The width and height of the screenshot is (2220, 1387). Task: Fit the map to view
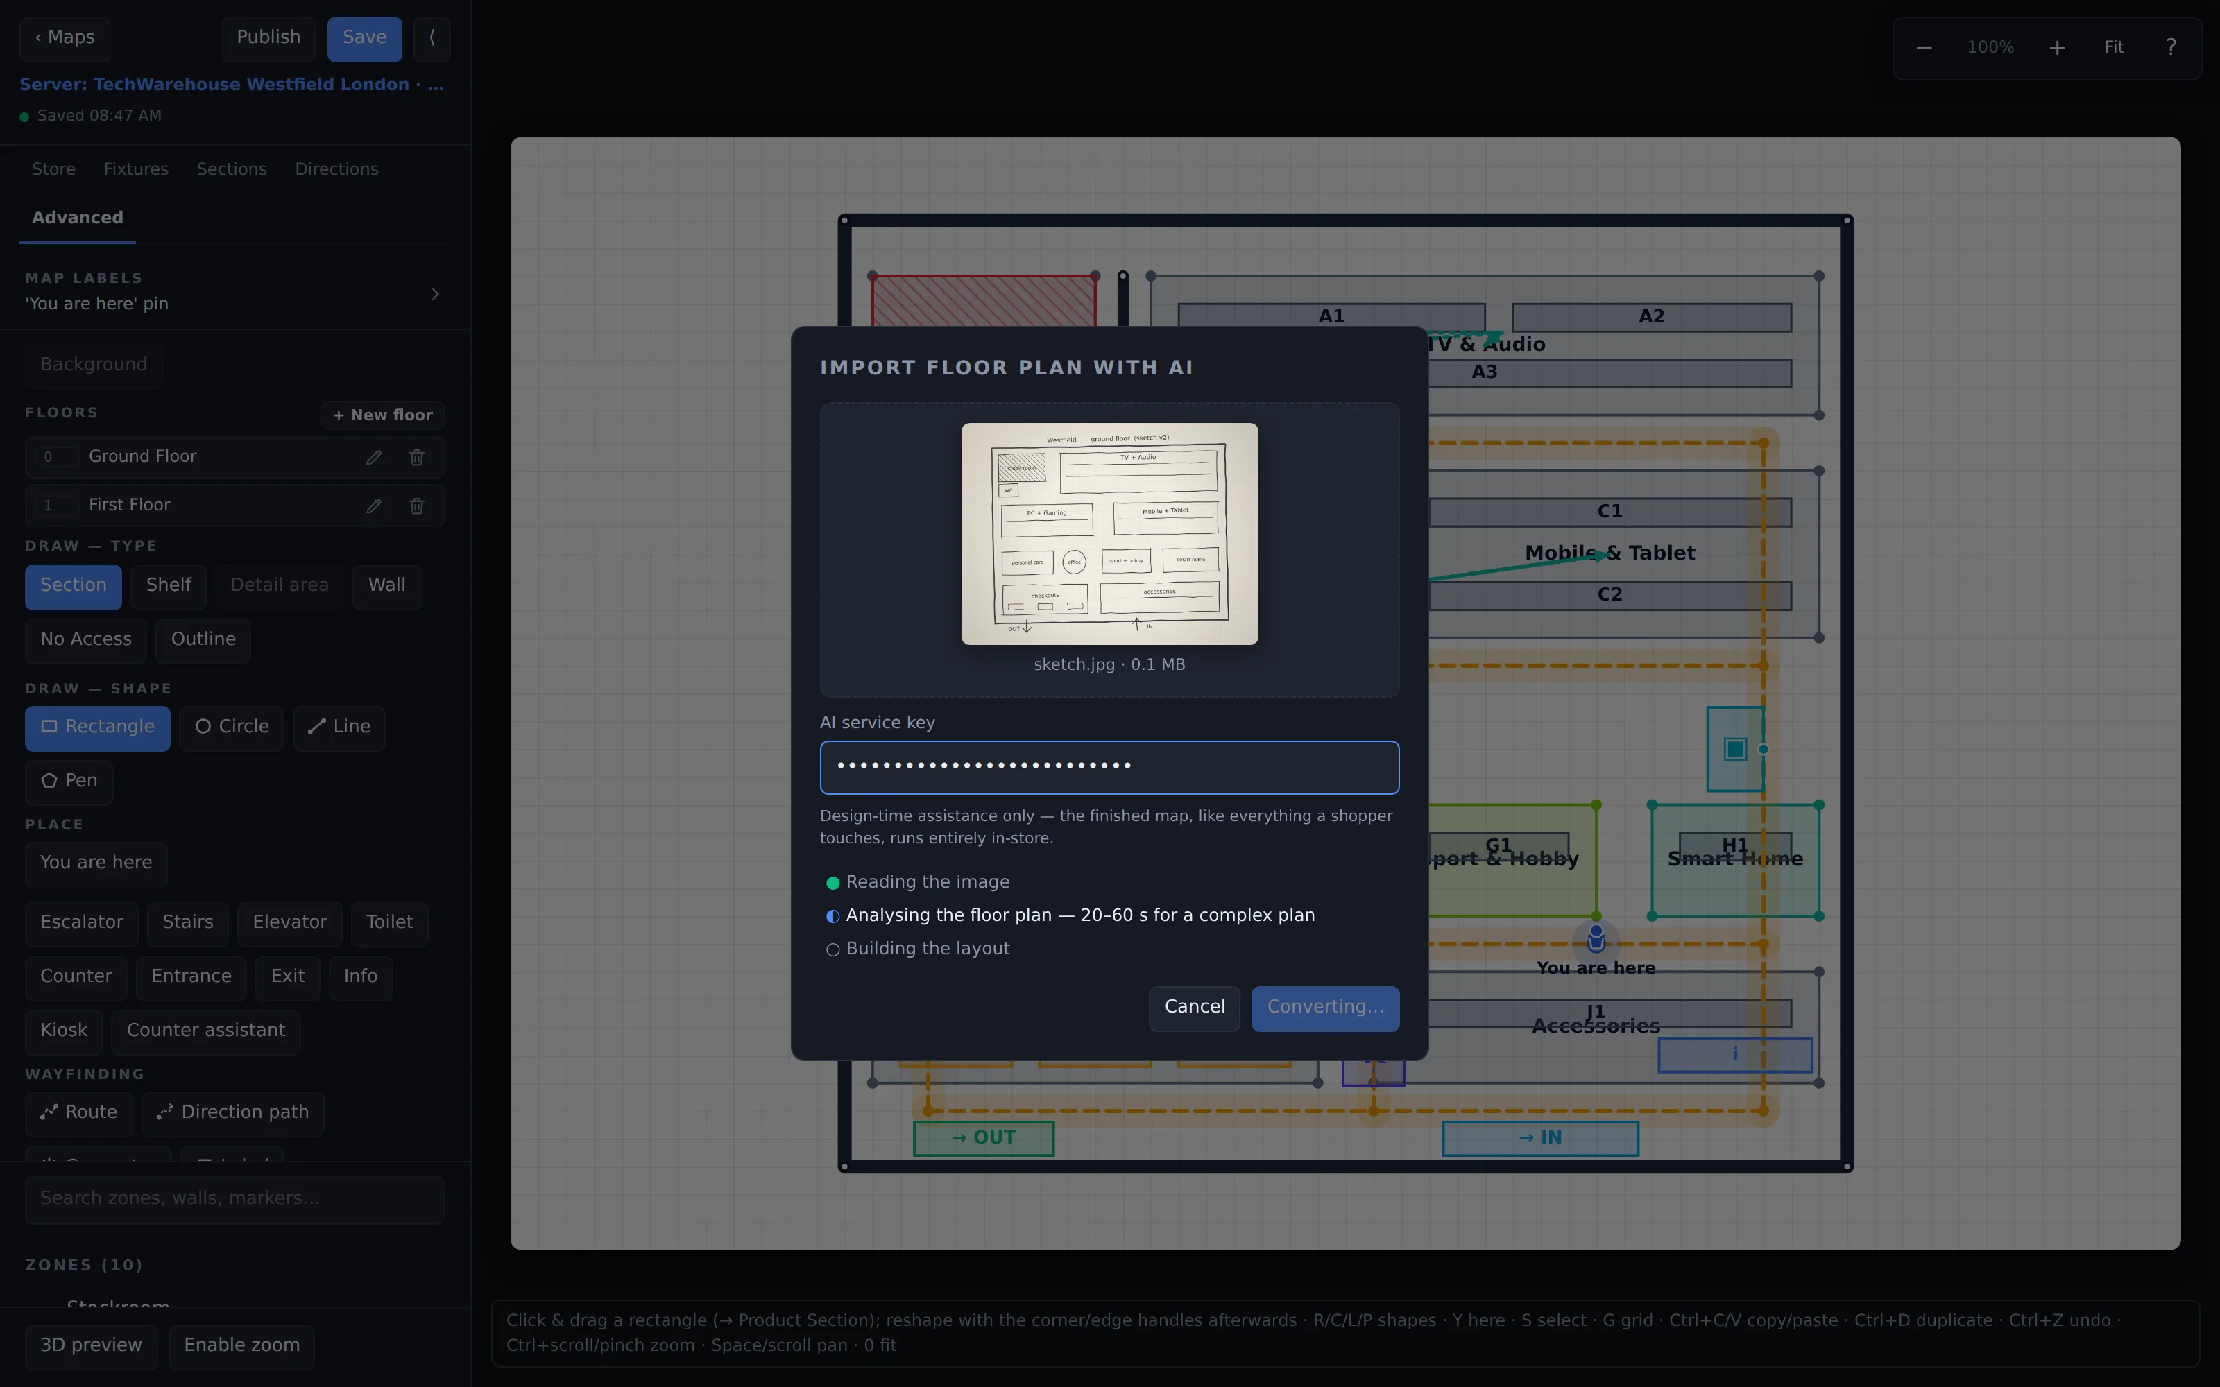(2114, 48)
